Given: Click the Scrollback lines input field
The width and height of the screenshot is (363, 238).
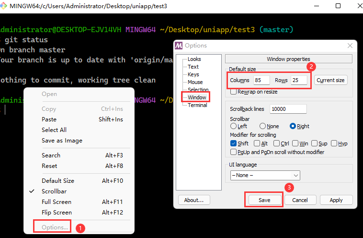Looking at the screenshot, I should pos(288,109).
